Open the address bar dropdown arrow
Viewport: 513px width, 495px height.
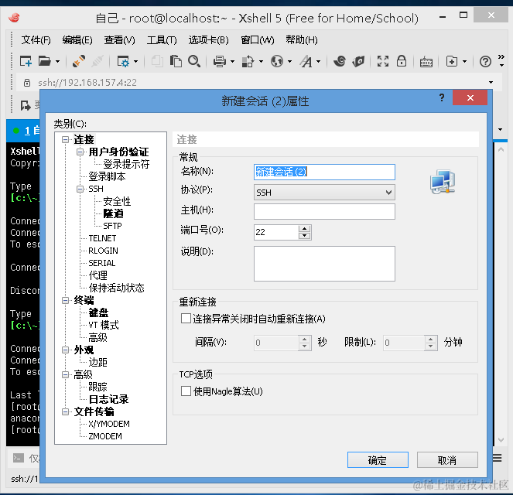tap(491, 82)
